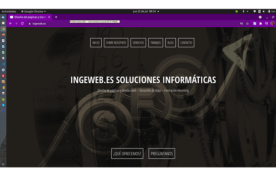Click the green checkmark tray indicator
The height and width of the screenshot is (176, 276).
click(x=237, y=11)
